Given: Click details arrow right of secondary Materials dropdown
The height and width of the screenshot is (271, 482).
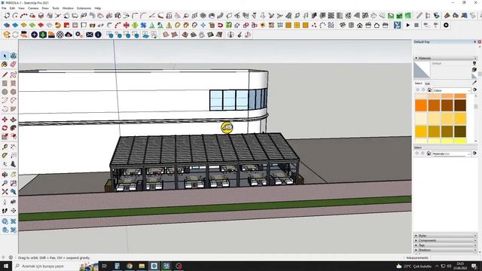Looking at the screenshot, I should (x=474, y=154).
